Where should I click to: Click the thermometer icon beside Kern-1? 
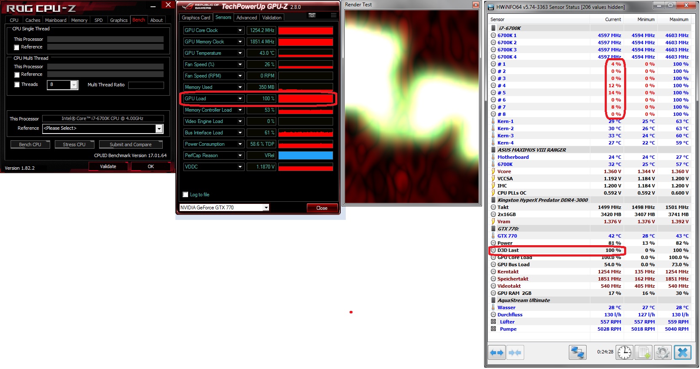(x=493, y=121)
